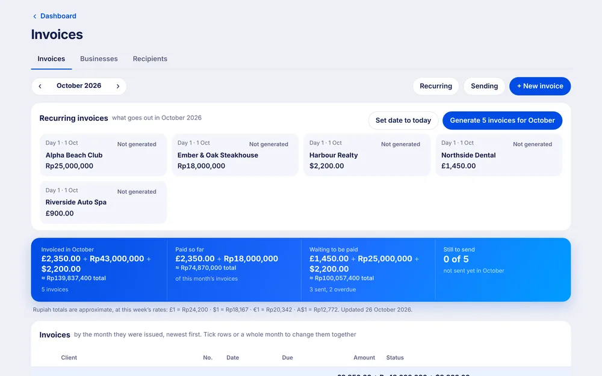Click Set date to today
This screenshot has width=602, height=376.
pyautogui.click(x=403, y=120)
